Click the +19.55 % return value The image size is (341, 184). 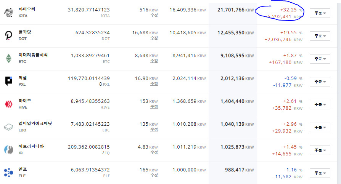pos(291,33)
